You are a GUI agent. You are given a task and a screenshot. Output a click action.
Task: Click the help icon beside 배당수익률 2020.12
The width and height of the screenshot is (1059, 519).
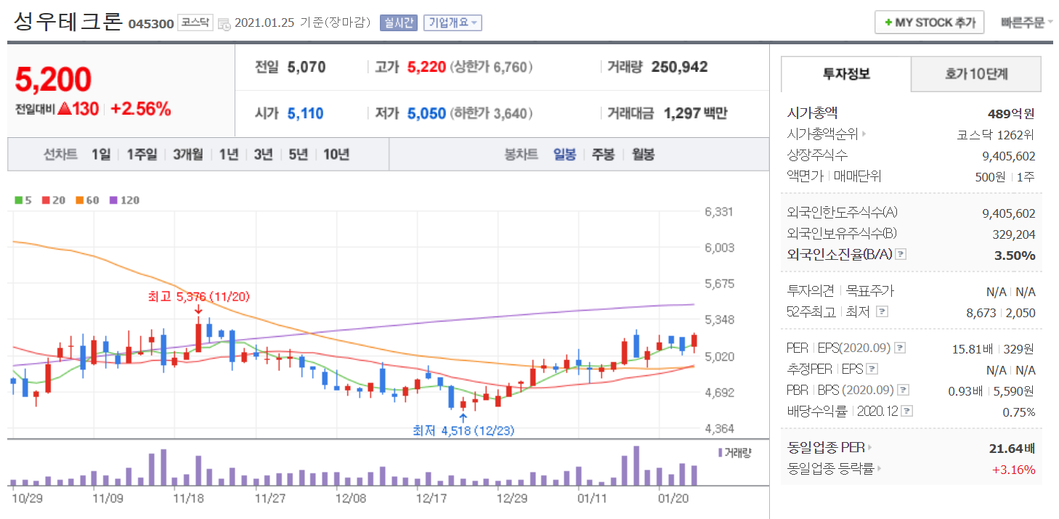[x=906, y=412]
